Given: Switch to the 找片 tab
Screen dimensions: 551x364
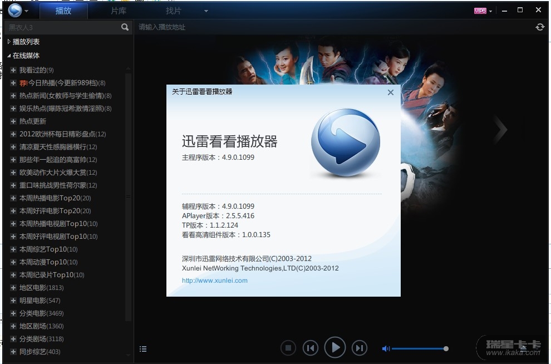Looking at the screenshot, I should tap(173, 11).
